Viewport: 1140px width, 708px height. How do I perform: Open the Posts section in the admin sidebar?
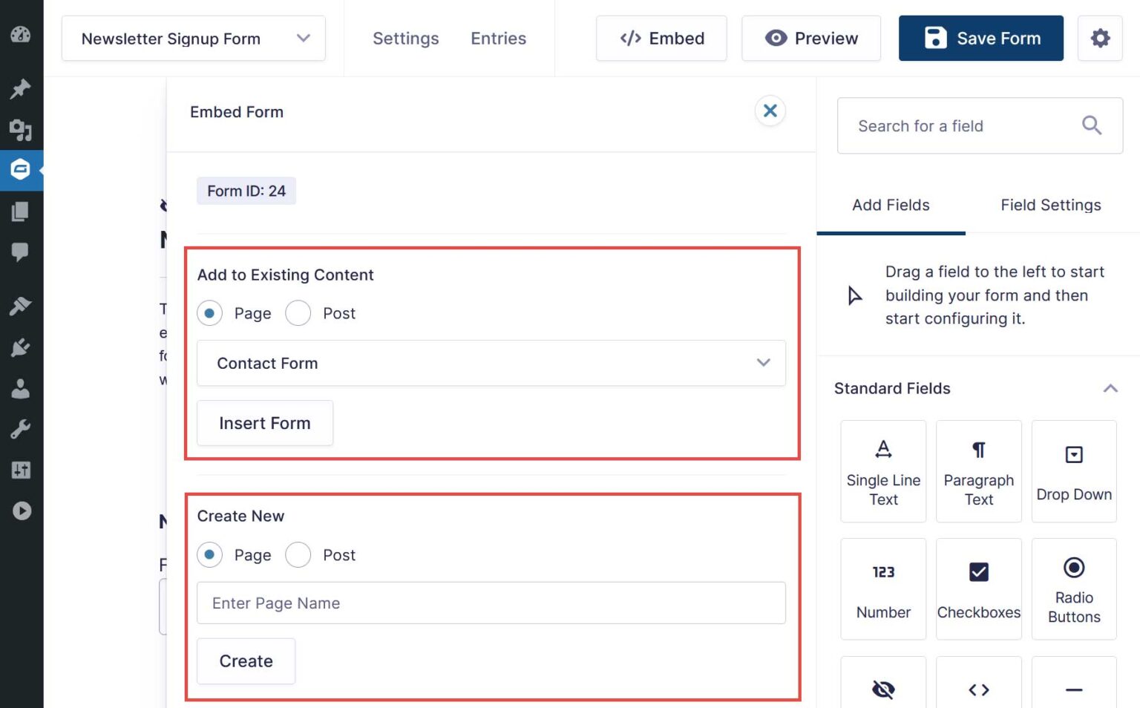pos(21,89)
